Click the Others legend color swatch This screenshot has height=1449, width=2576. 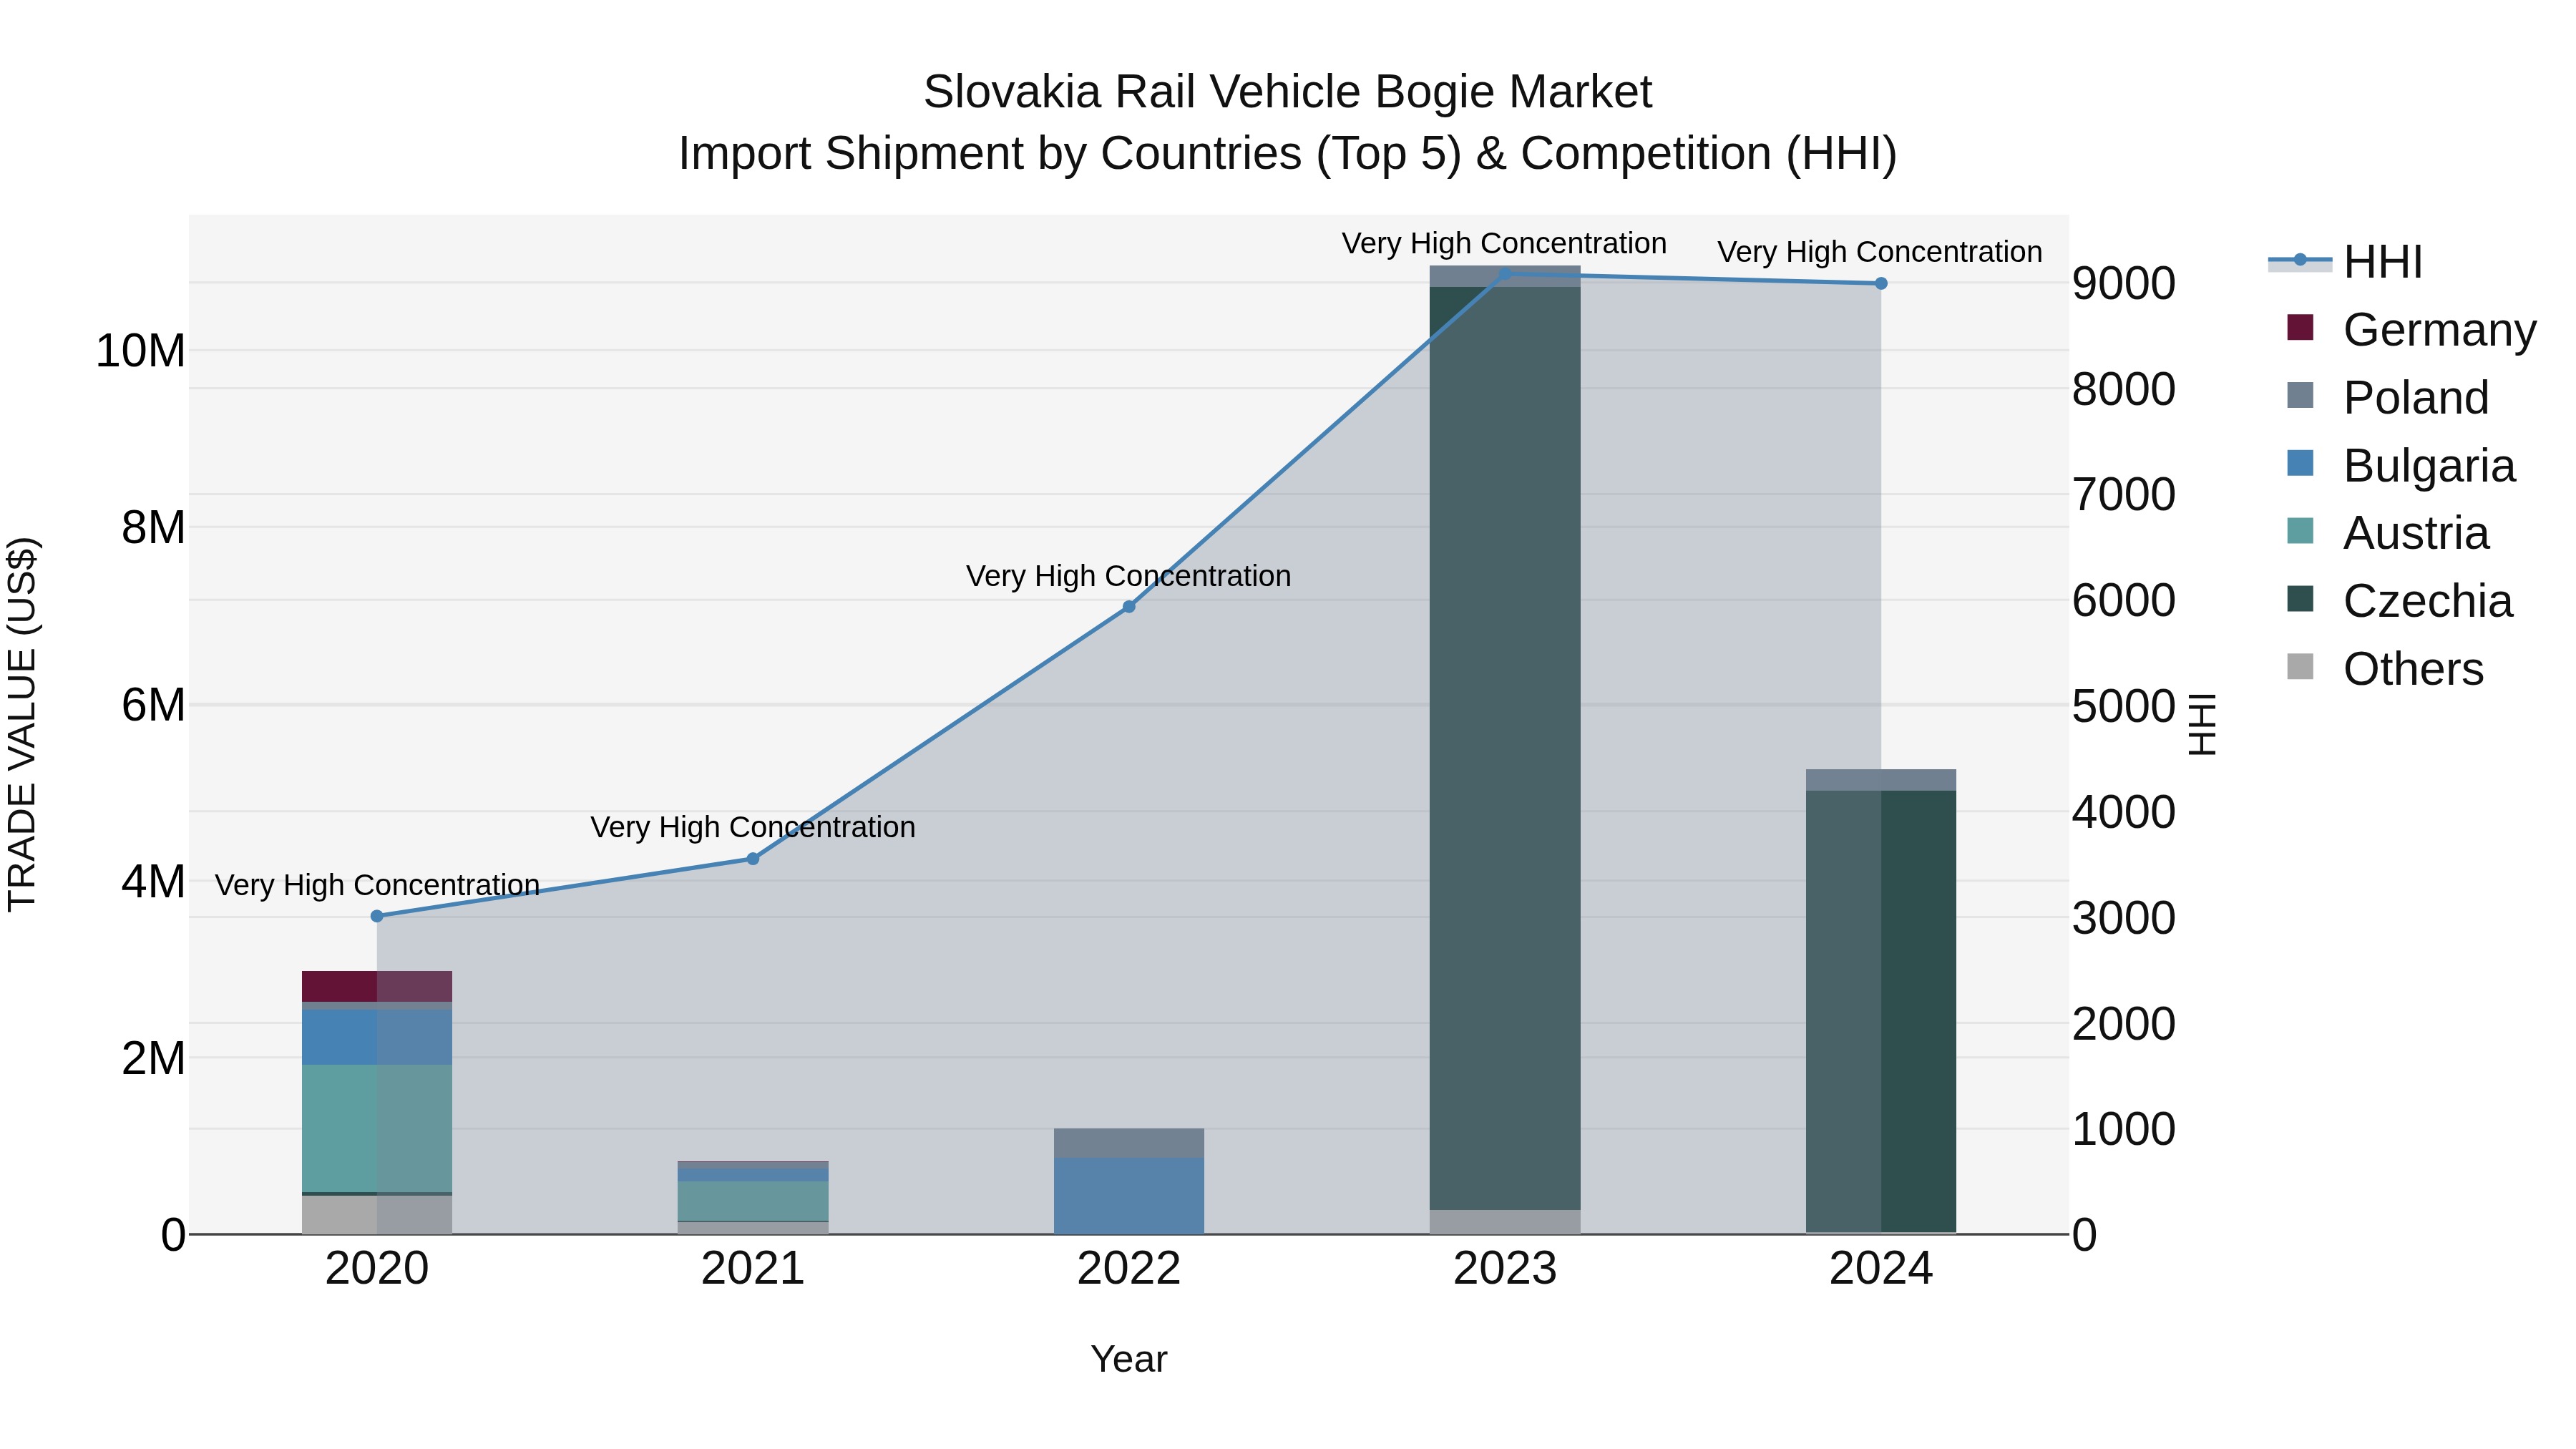pos(2300,666)
